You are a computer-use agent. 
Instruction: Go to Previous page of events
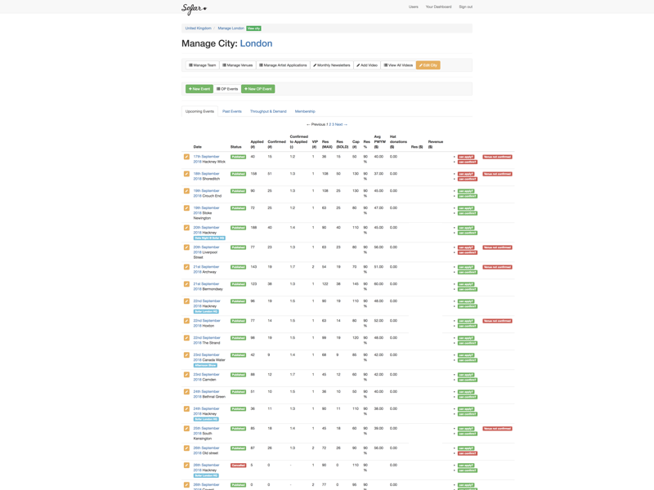[316, 124]
